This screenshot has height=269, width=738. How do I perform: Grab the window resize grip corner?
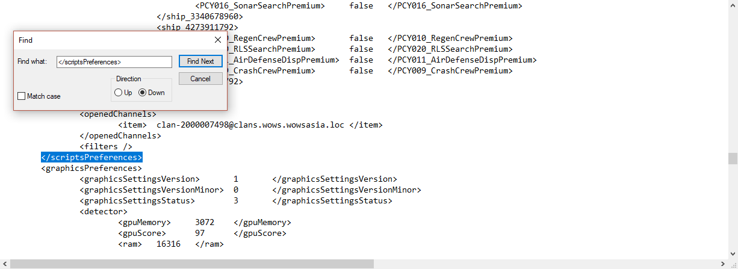732,264
